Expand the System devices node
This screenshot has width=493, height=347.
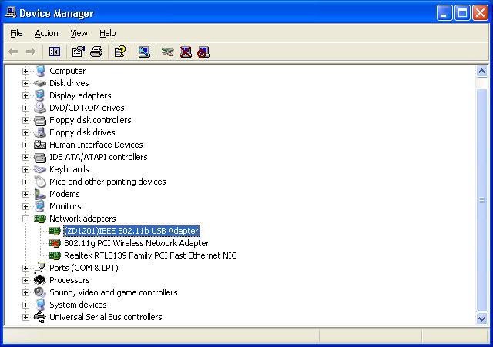[25, 305]
